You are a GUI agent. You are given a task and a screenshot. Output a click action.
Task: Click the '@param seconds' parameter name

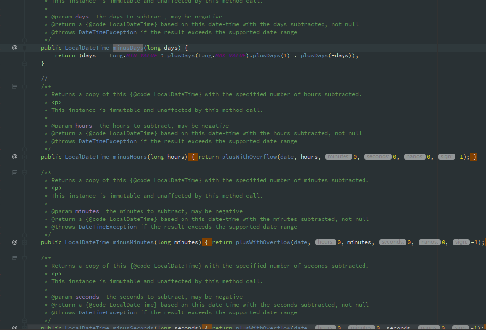87,297
